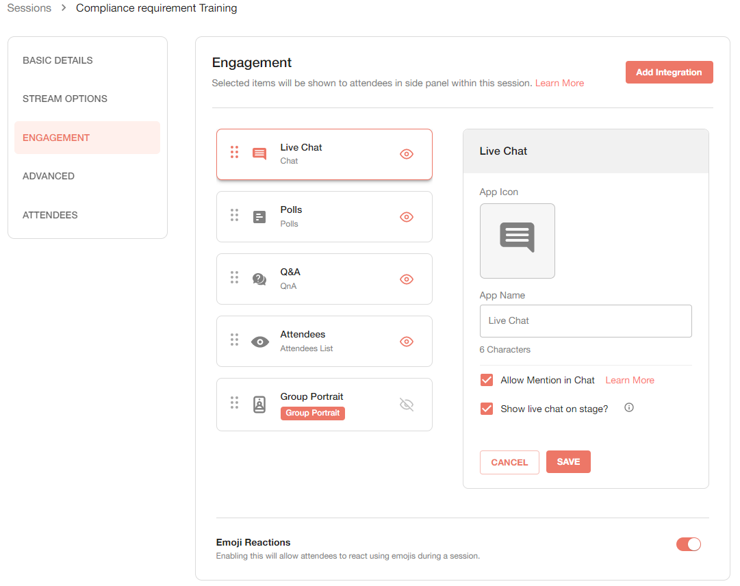Click the Live Chat panel header
The height and width of the screenshot is (586, 740).
(586, 151)
